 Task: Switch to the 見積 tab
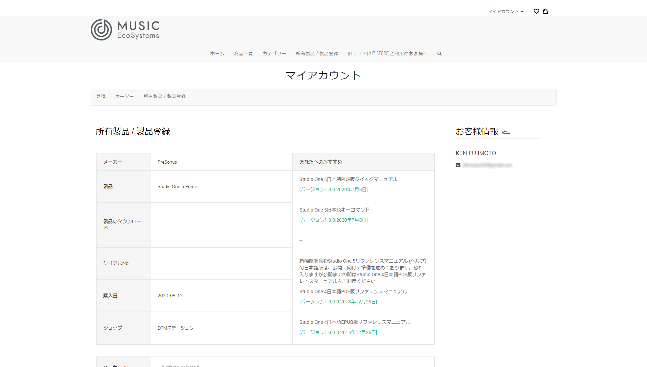tap(101, 97)
